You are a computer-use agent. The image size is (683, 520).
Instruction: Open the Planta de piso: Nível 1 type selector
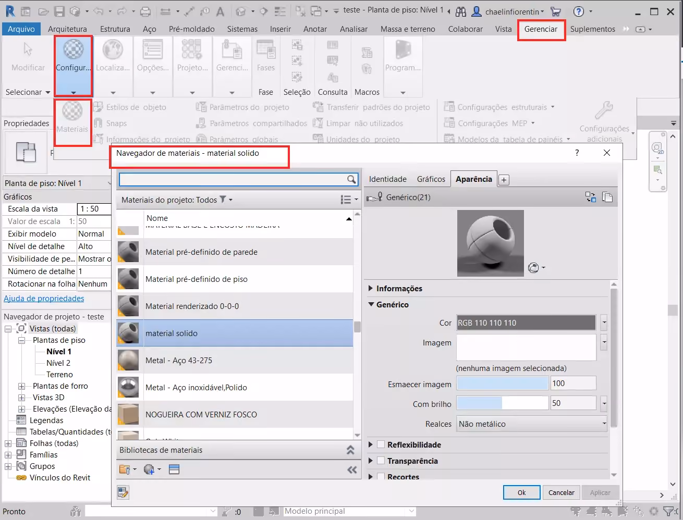pyautogui.click(x=57, y=183)
